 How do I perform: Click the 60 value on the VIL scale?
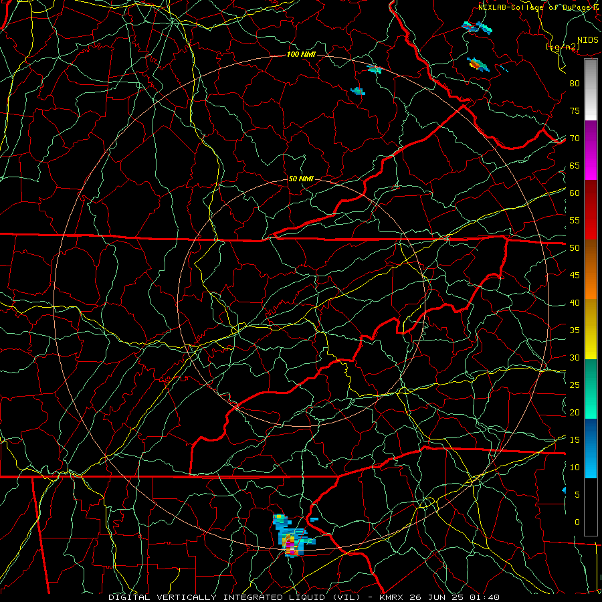point(575,193)
